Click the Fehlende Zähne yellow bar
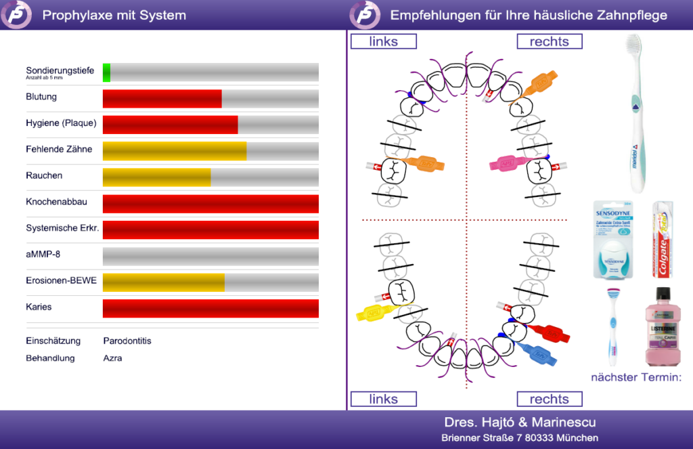693x449 pixels. click(175, 151)
